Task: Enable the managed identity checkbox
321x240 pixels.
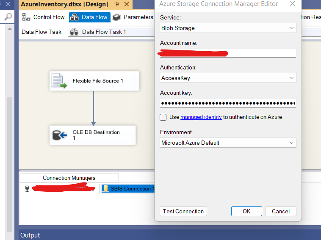Action: (163, 117)
